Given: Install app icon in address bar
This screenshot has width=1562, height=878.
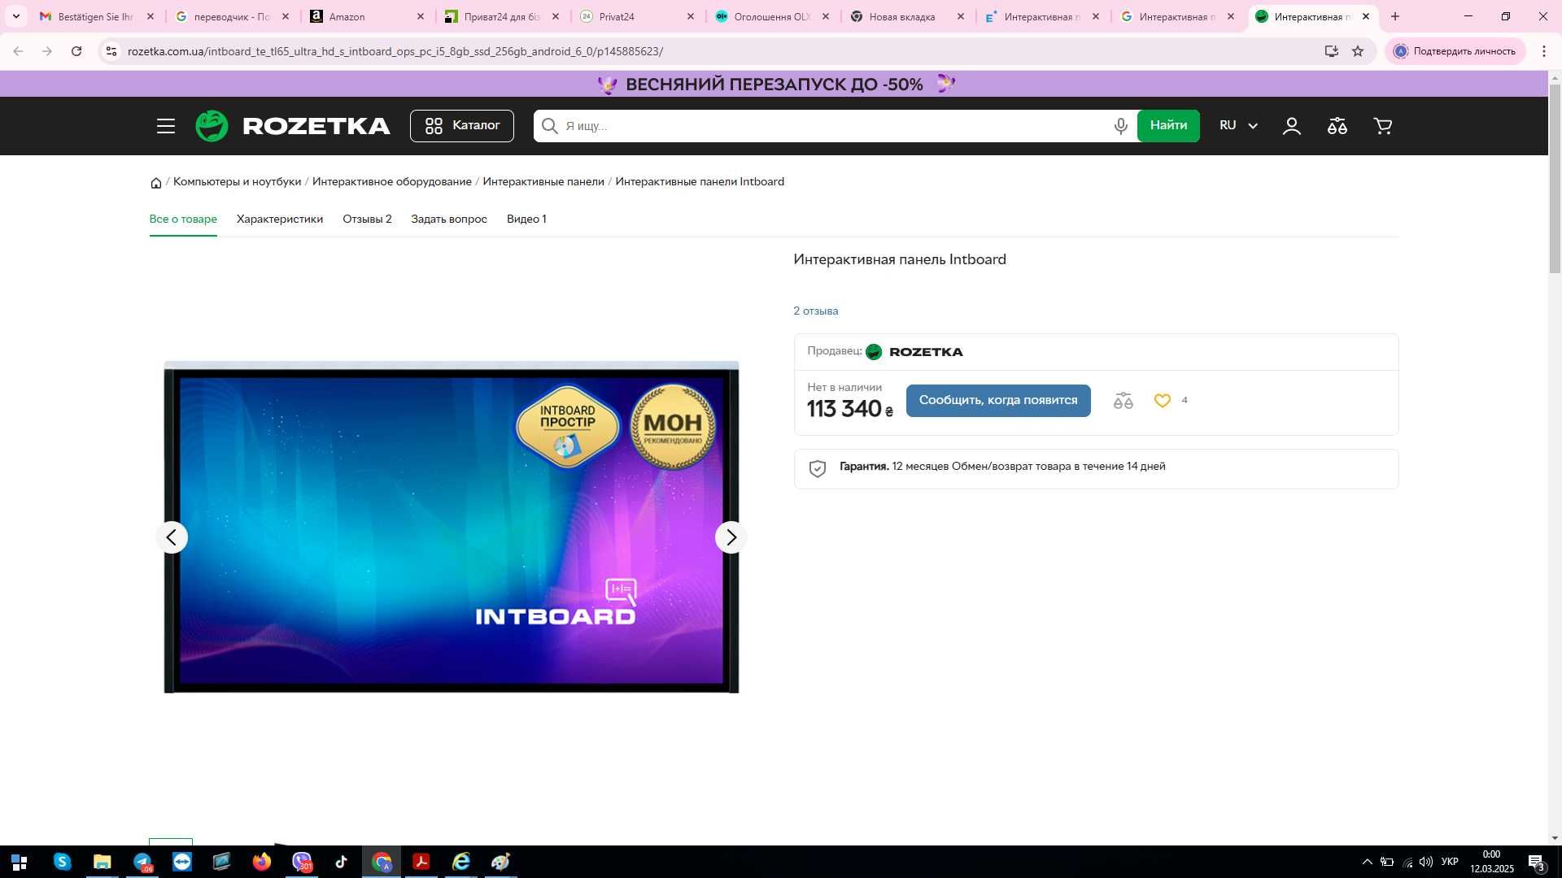Looking at the screenshot, I should click(1331, 51).
